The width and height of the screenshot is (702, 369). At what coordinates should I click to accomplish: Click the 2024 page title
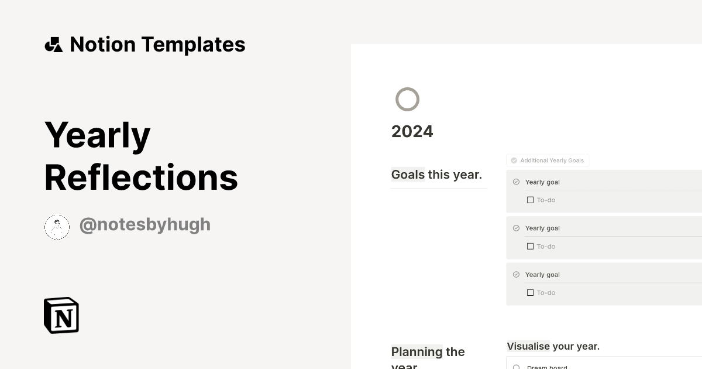click(412, 131)
